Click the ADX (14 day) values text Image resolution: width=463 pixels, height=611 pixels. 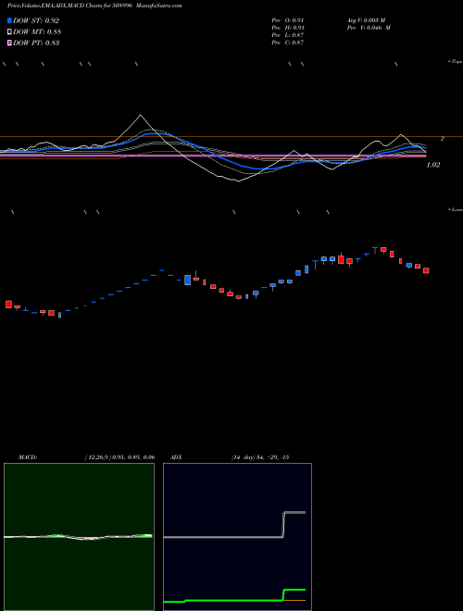(260, 457)
